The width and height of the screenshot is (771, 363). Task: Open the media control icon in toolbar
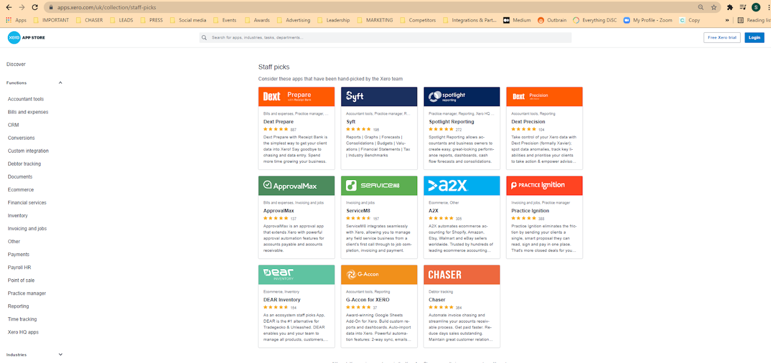[x=743, y=7]
